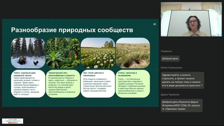Click the tropical forest description paragraph
The width and height of the screenshot is (224, 126).
(63, 86)
